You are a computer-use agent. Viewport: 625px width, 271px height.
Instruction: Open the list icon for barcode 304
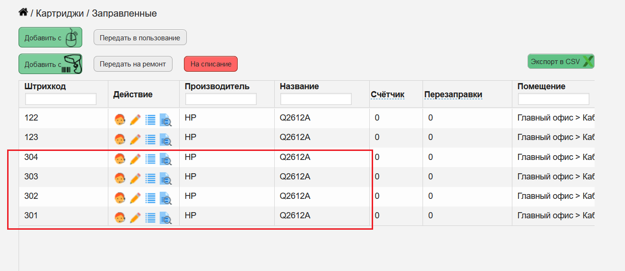click(x=150, y=159)
